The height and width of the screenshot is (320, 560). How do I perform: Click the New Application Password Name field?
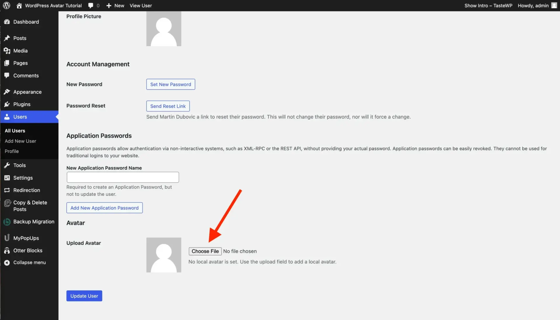[x=123, y=177]
